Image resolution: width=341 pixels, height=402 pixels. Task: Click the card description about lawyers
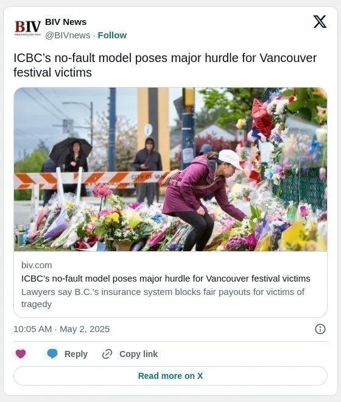coord(163,298)
